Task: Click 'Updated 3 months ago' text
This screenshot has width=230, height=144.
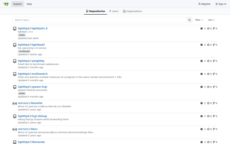Action: [31, 80]
